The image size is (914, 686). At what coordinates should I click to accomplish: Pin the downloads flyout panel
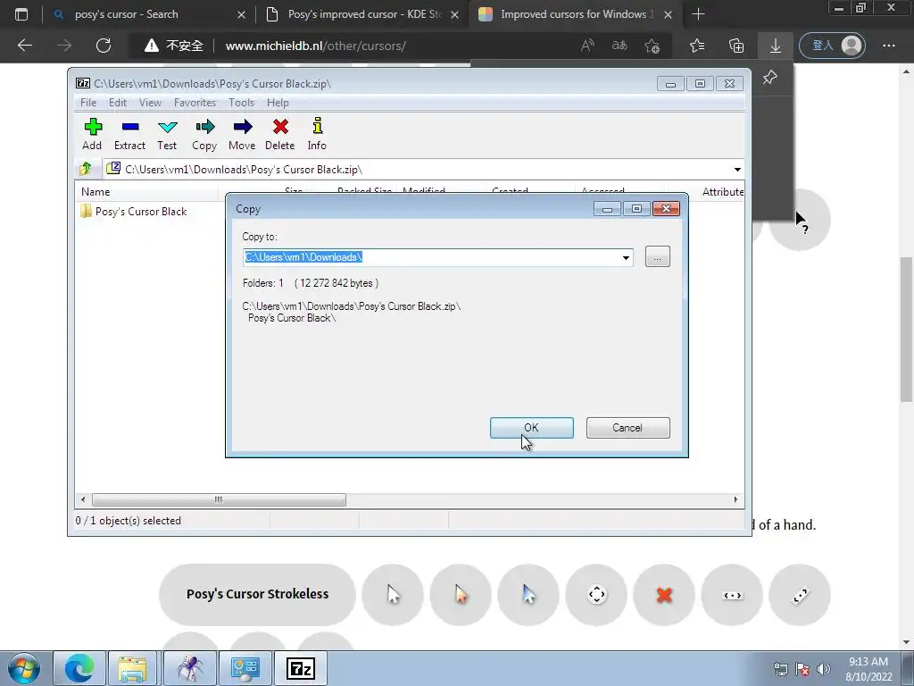(769, 77)
